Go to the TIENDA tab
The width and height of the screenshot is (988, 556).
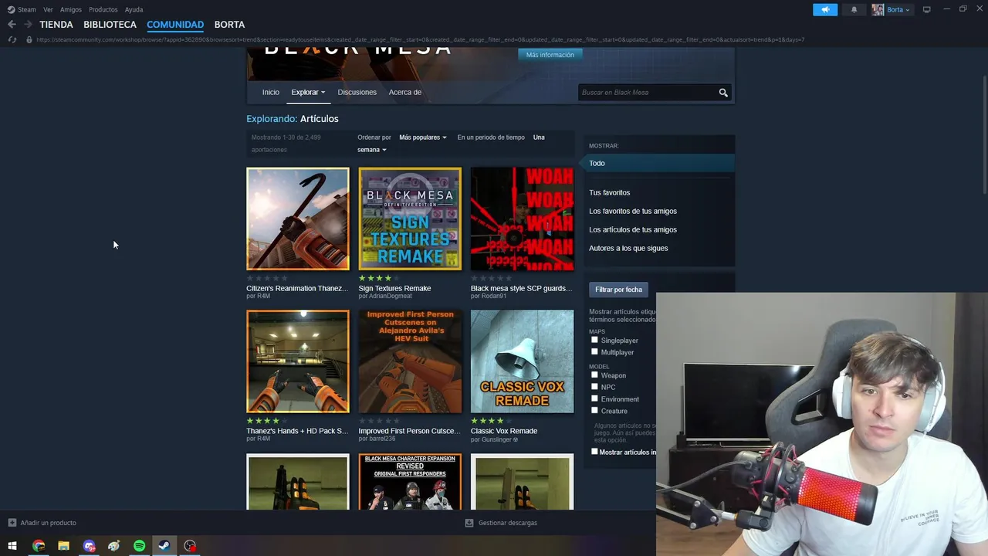pyautogui.click(x=56, y=25)
